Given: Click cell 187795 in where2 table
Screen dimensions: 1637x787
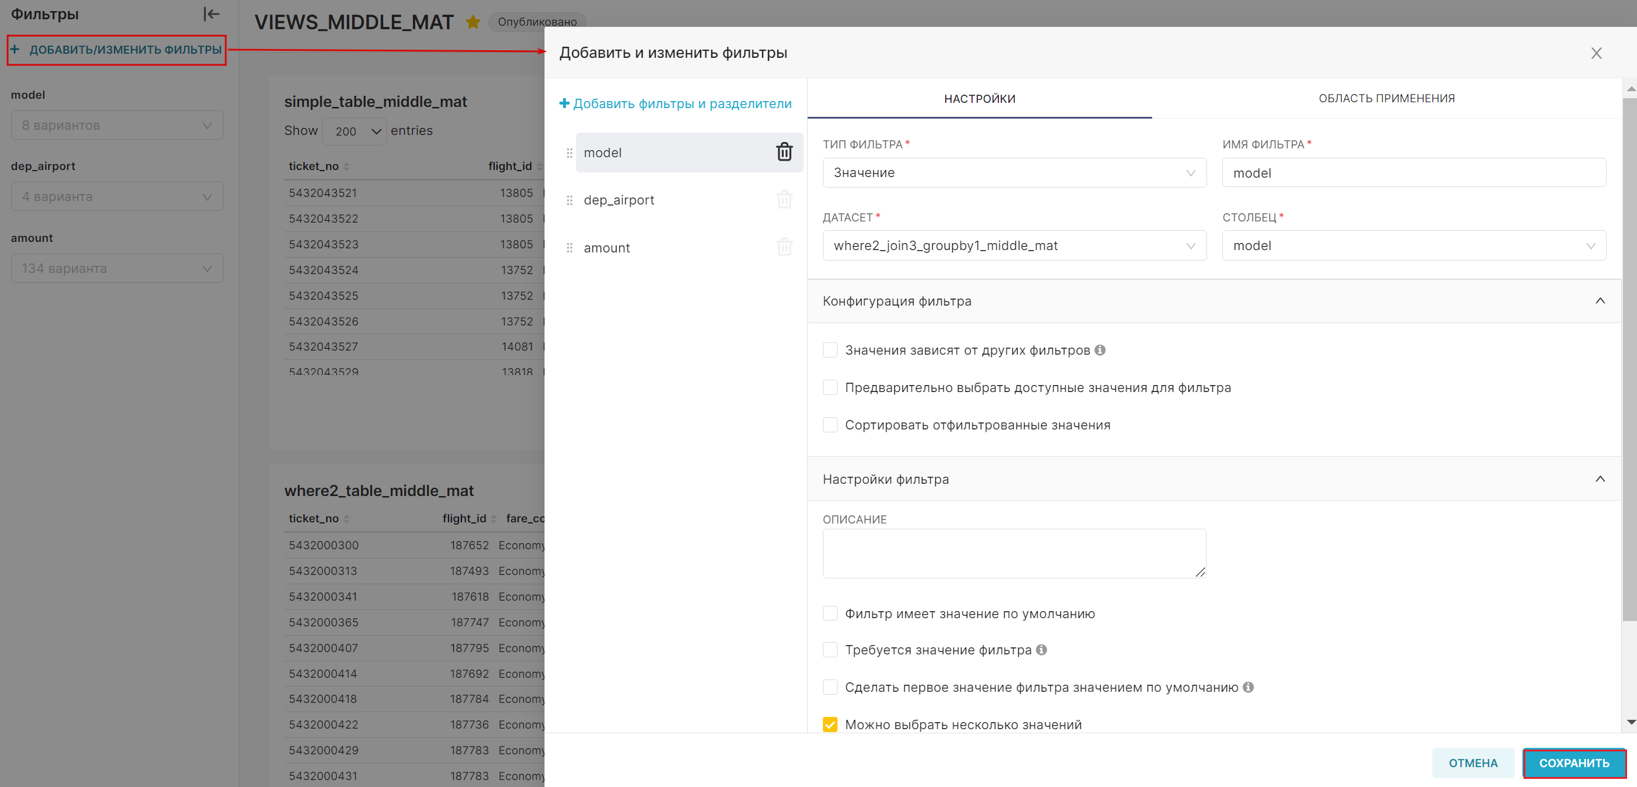Looking at the screenshot, I should pos(470,648).
